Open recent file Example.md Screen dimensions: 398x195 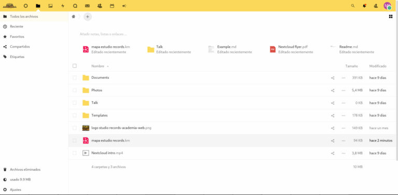click(x=230, y=49)
